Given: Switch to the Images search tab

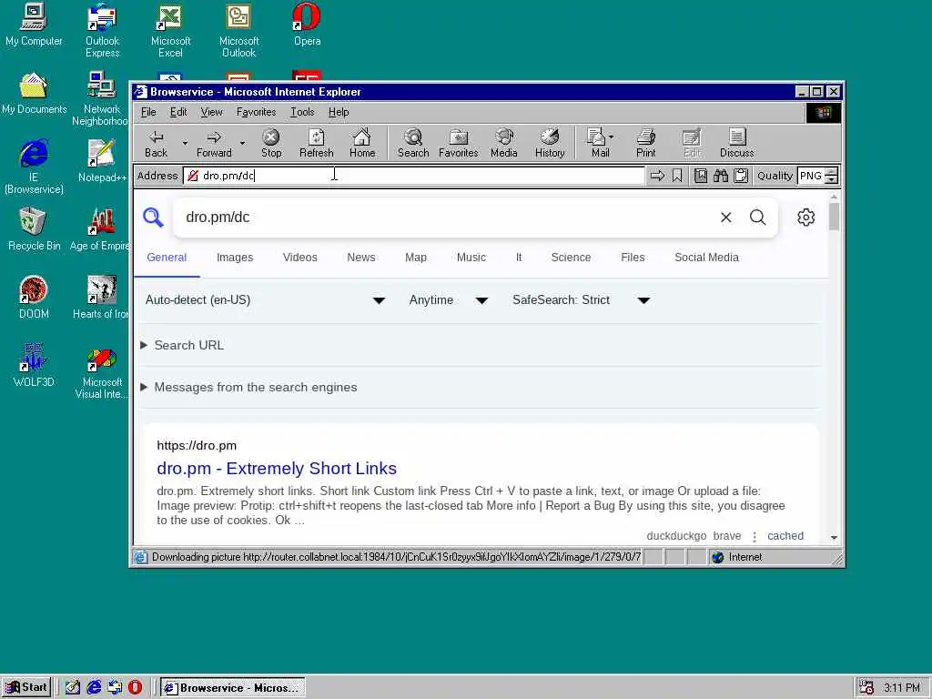Looking at the screenshot, I should (x=235, y=258).
